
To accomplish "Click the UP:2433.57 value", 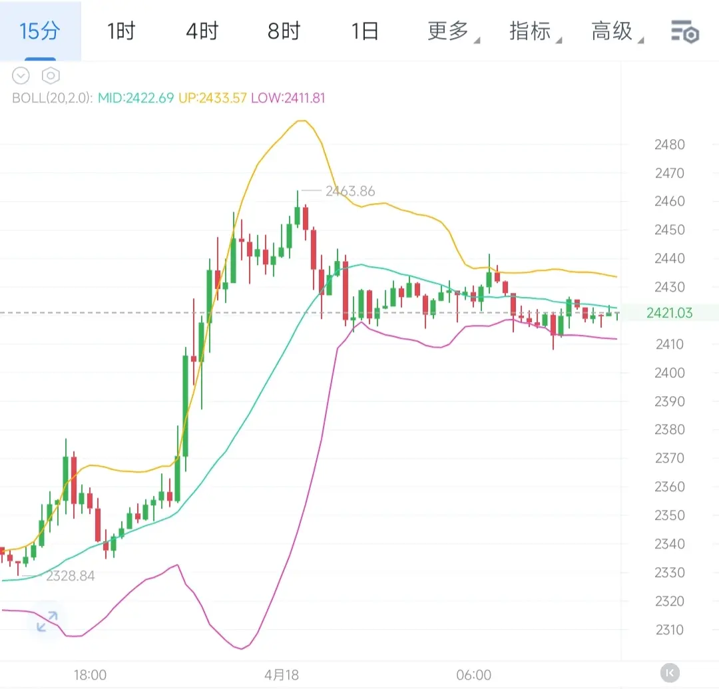I will (212, 98).
